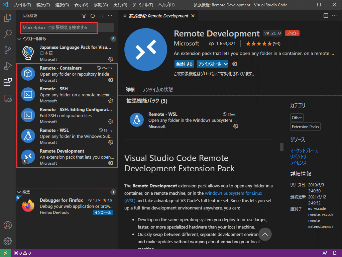This screenshot has width=342, height=257.
Task: Open the アンインストール dropdown arrow
Action: [226, 64]
